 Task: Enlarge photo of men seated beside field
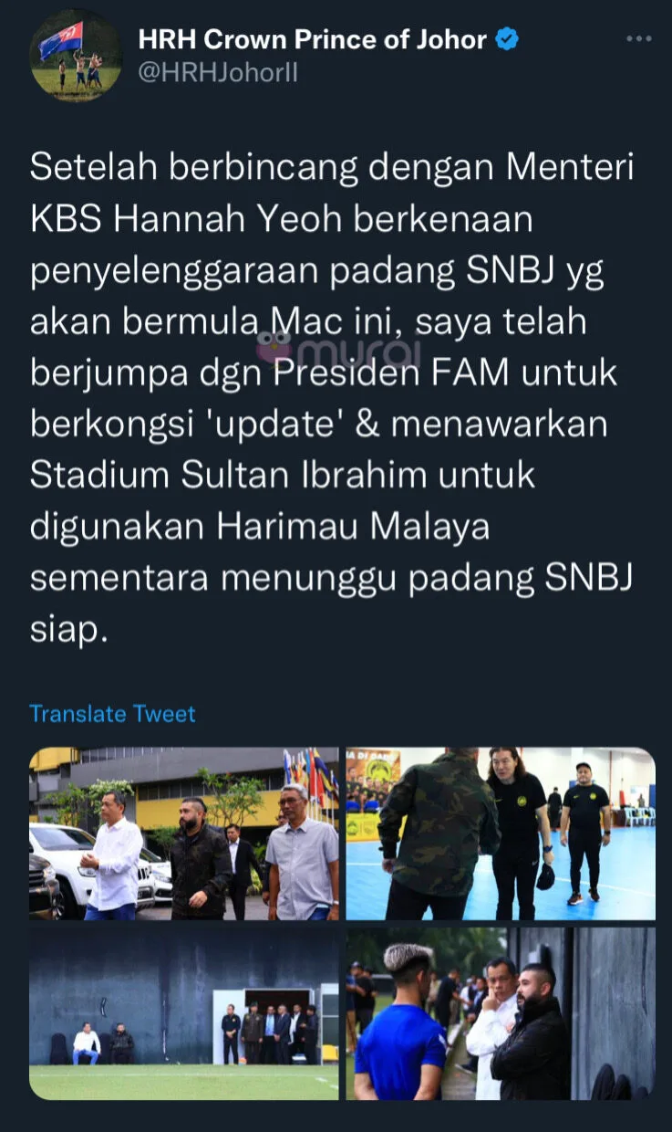[184, 1013]
